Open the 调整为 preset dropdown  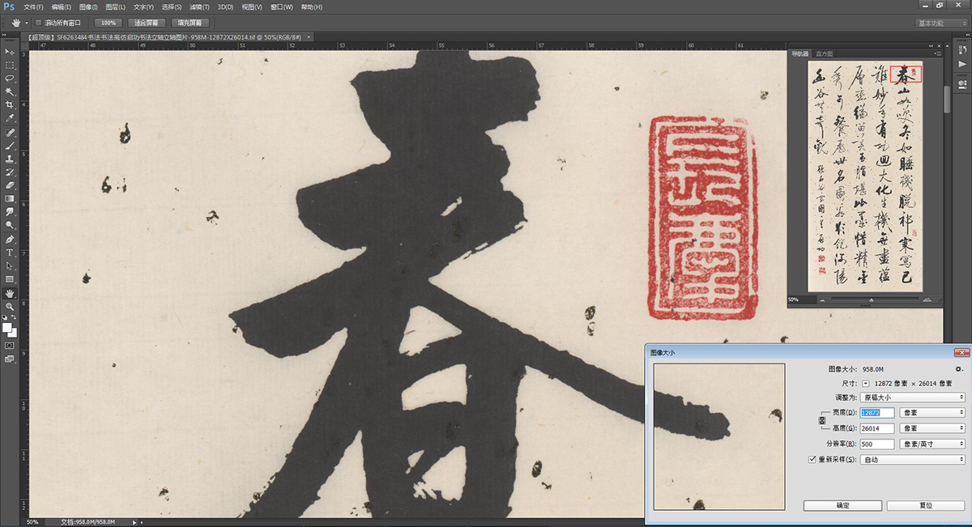point(913,397)
